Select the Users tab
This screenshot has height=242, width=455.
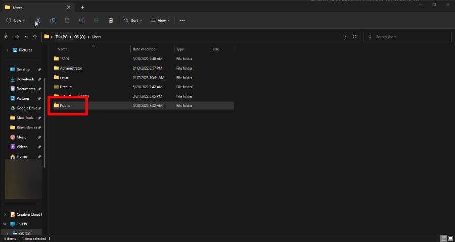(35, 7)
